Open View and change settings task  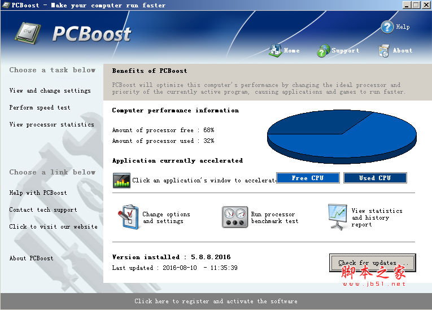(x=50, y=91)
